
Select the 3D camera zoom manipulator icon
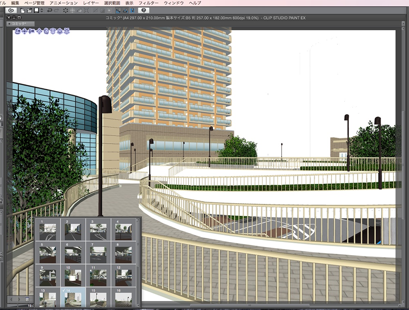pyautogui.click(x=31, y=32)
